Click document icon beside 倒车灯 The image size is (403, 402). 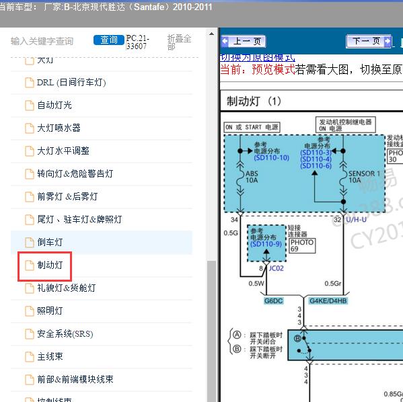pos(30,243)
